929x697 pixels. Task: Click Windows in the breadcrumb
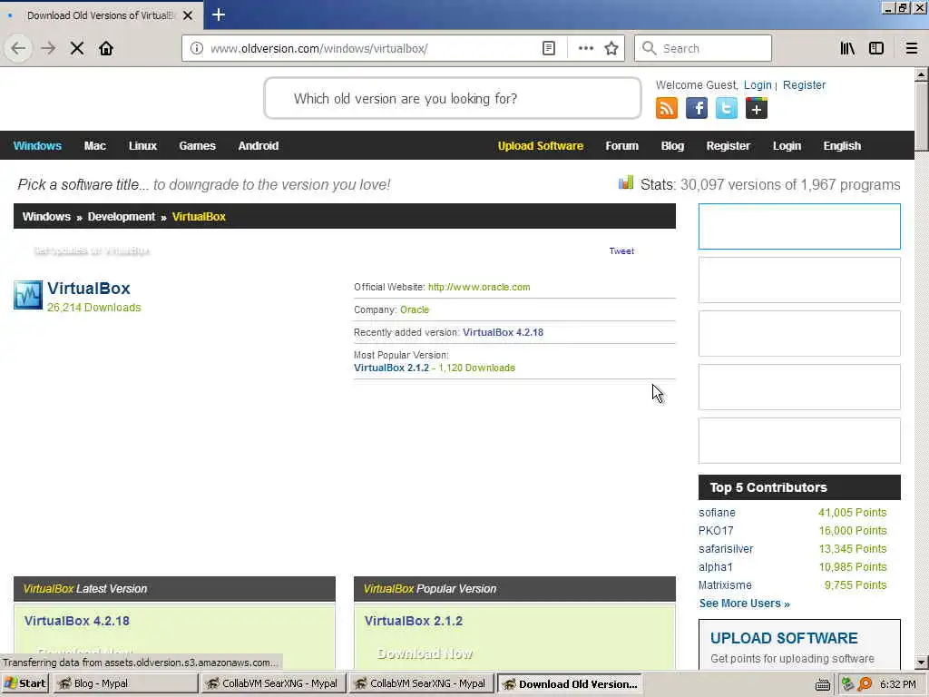tap(46, 217)
